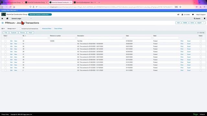The image size is (207, 116).
Task: Bookmark this page with the star icon
Action: [x=180, y=7]
